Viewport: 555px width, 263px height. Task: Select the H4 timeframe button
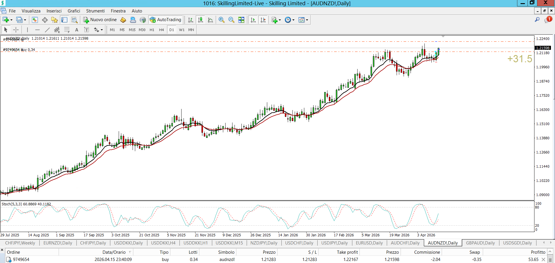point(161,30)
